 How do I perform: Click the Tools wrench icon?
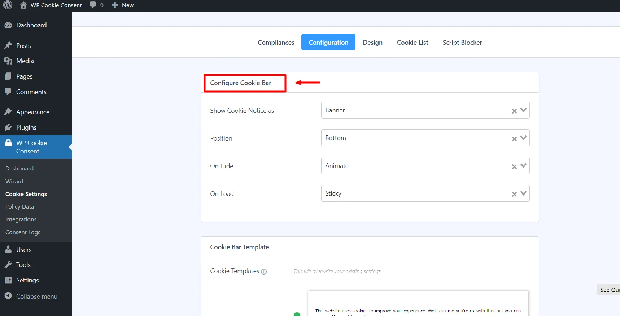8,265
